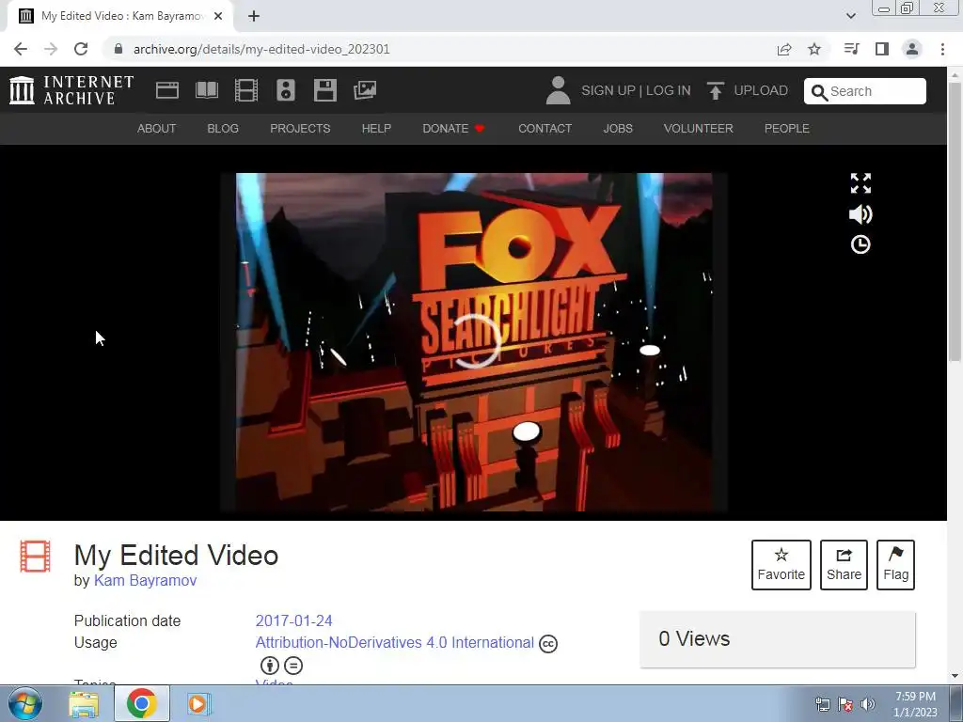Click the share this page icon in address bar
Screen dimensions: 963x722
click(784, 49)
